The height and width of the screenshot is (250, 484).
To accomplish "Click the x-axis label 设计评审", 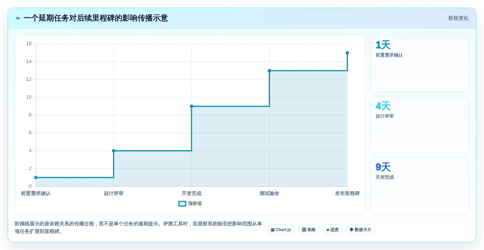I will click(x=114, y=193).
